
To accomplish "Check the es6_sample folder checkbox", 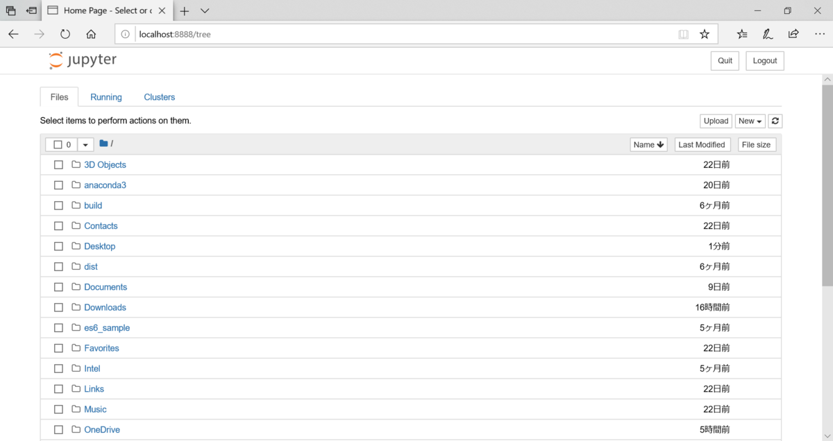I will tap(58, 328).
